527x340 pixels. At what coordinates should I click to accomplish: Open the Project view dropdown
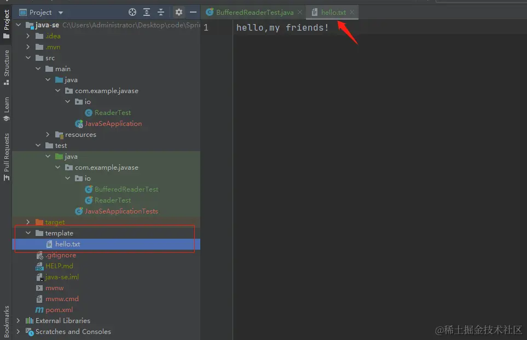(x=61, y=13)
